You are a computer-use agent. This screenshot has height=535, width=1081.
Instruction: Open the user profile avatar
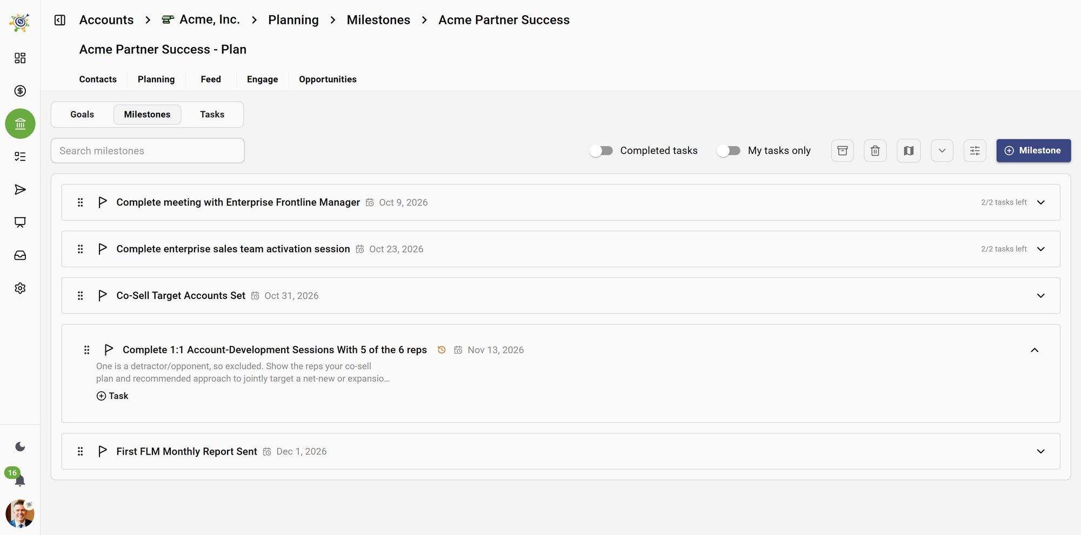(x=20, y=513)
